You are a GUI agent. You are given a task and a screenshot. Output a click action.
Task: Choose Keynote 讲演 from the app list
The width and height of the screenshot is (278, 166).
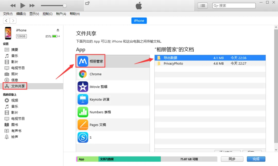[99, 99]
